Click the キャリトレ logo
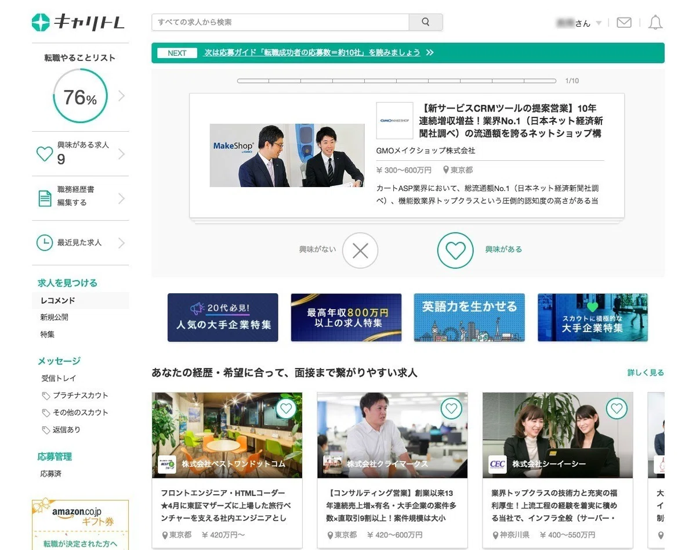 (x=78, y=23)
